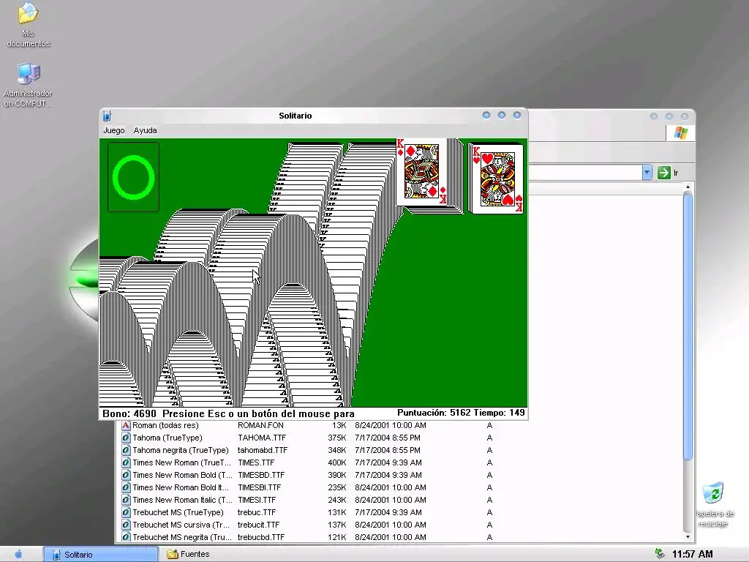Image resolution: width=749 pixels, height=562 pixels.
Task: Click file name TIMES.TTF
Action: click(x=256, y=462)
